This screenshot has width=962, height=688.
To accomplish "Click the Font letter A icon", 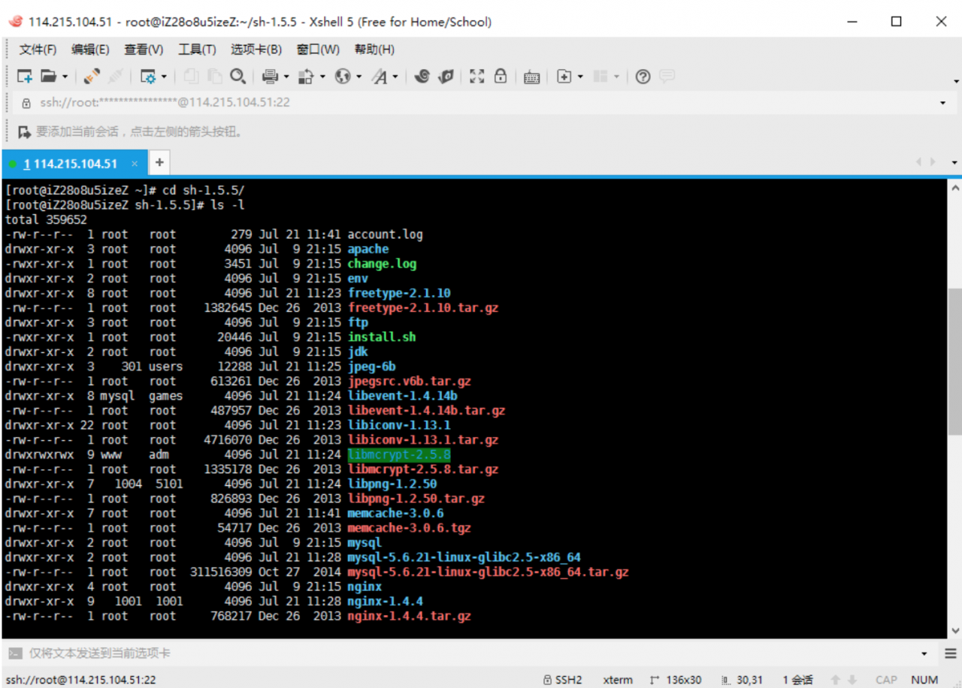I will (x=380, y=77).
